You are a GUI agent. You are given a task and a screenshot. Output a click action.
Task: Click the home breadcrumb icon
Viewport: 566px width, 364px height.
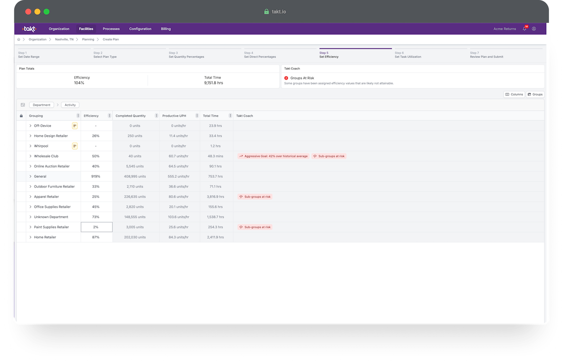19,40
